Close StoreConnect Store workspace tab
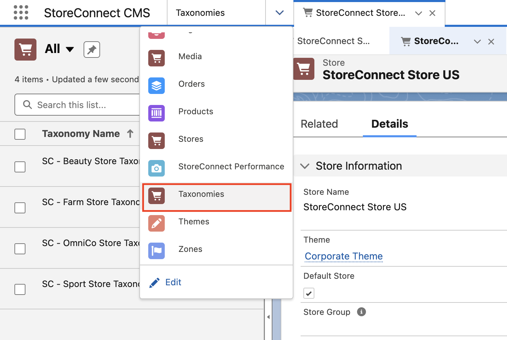The image size is (507, 340). click(432, 13)
